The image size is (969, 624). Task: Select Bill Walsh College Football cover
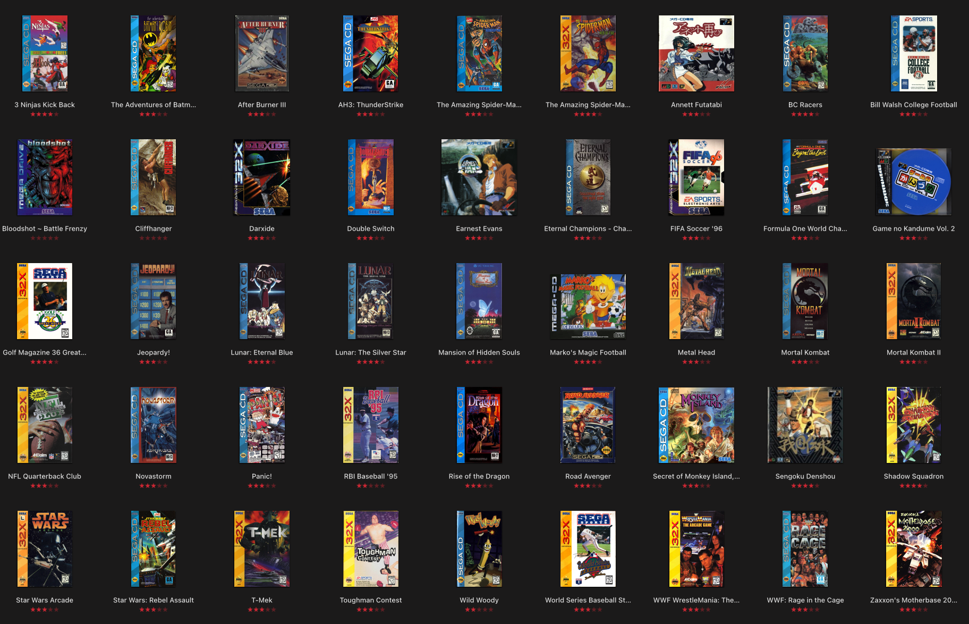tap(914, 53)
